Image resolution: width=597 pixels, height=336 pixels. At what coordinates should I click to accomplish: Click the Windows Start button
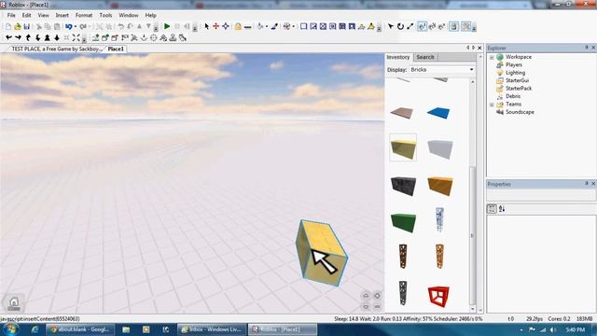tap(10, 329)
